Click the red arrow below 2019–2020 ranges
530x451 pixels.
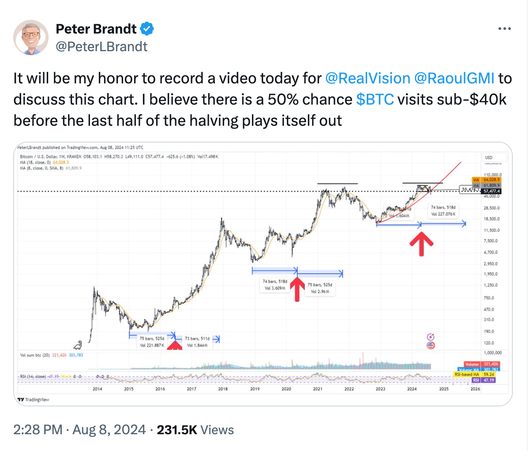pyautogui.click(x=297, y=289)
